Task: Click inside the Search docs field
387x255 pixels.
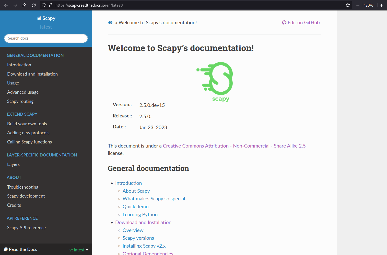Action: (x=46, y=38)
